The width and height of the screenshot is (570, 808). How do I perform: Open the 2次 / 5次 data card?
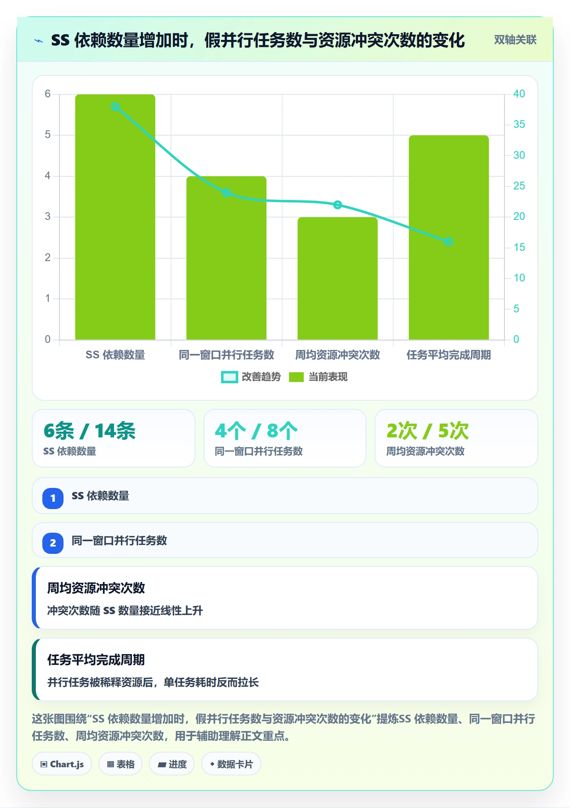pos(456,438)
